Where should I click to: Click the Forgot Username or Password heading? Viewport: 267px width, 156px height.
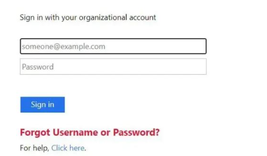tap(90, 133)
